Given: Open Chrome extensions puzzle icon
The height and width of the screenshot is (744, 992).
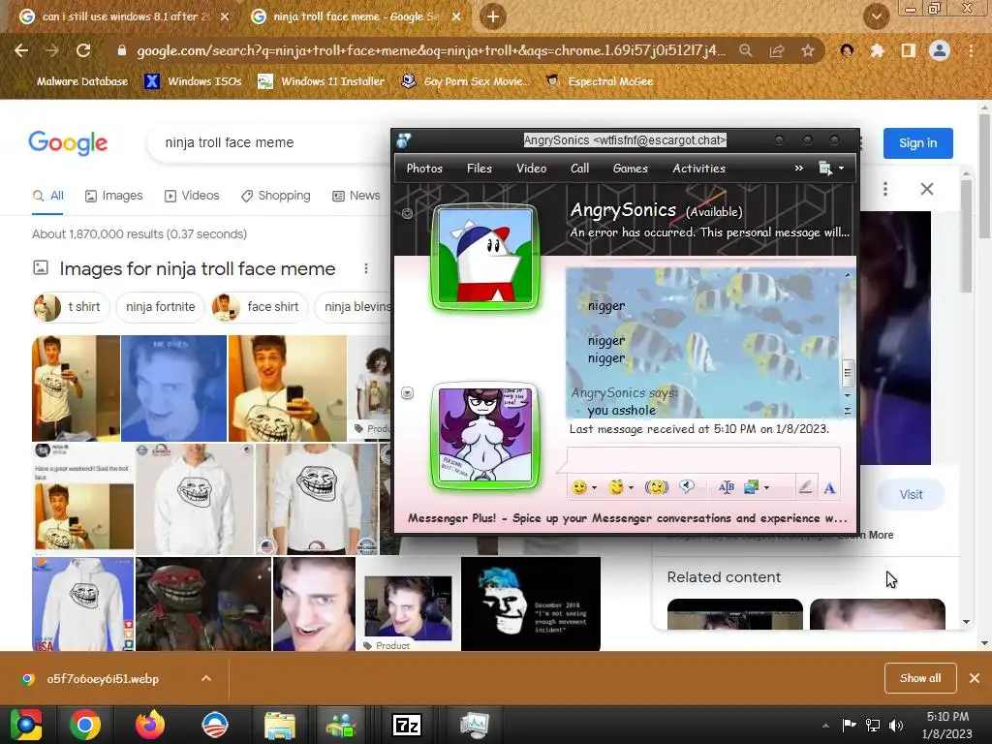Looking at the screenshot, I should click(877, 50).
